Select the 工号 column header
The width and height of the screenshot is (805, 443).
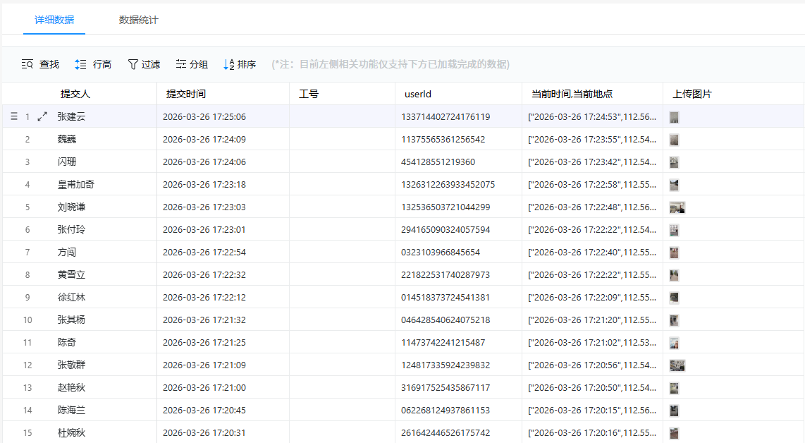[309, 94]
